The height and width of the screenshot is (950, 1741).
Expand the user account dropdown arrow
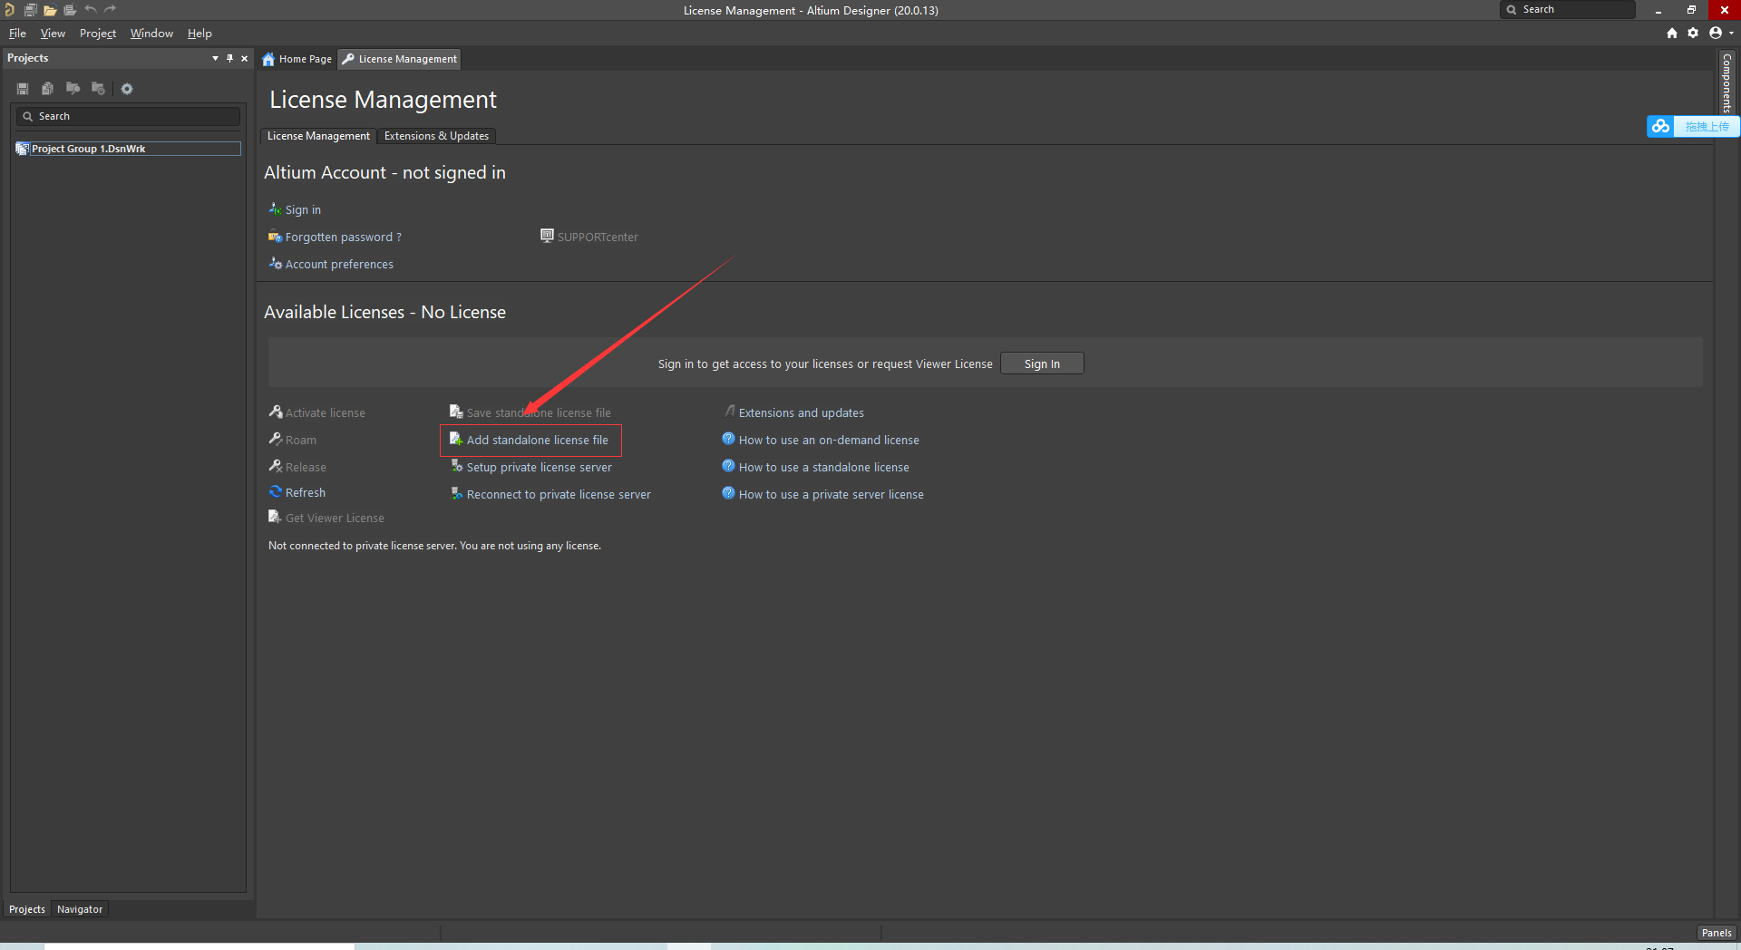tap(1731, 33)
